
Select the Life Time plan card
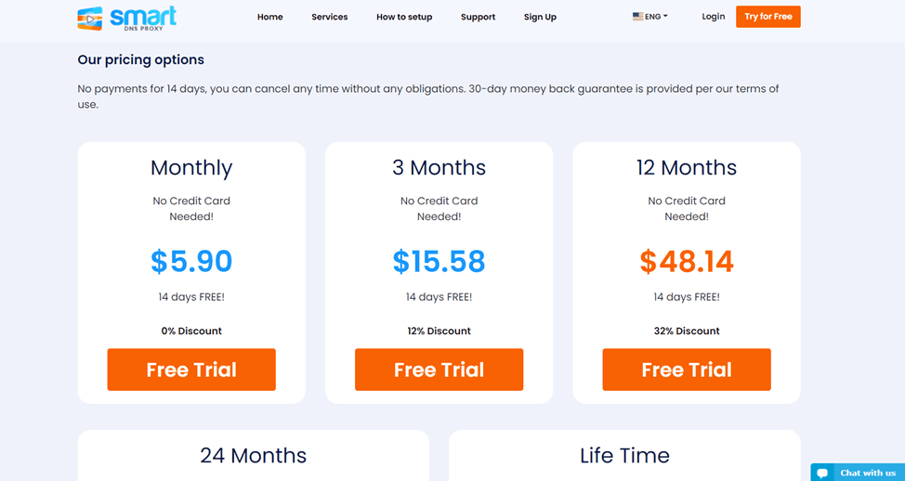click(x=624, y=456)
